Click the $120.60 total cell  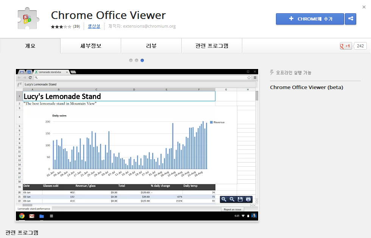click(134, 193)
